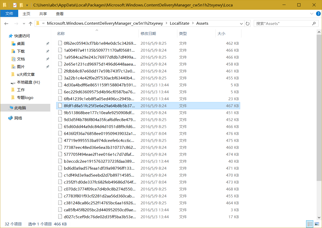Image resolution: width=322 pixels, height=228 pixels.
Task: Open 文档 in navigation pane
Action: click(x=21, y=59)
